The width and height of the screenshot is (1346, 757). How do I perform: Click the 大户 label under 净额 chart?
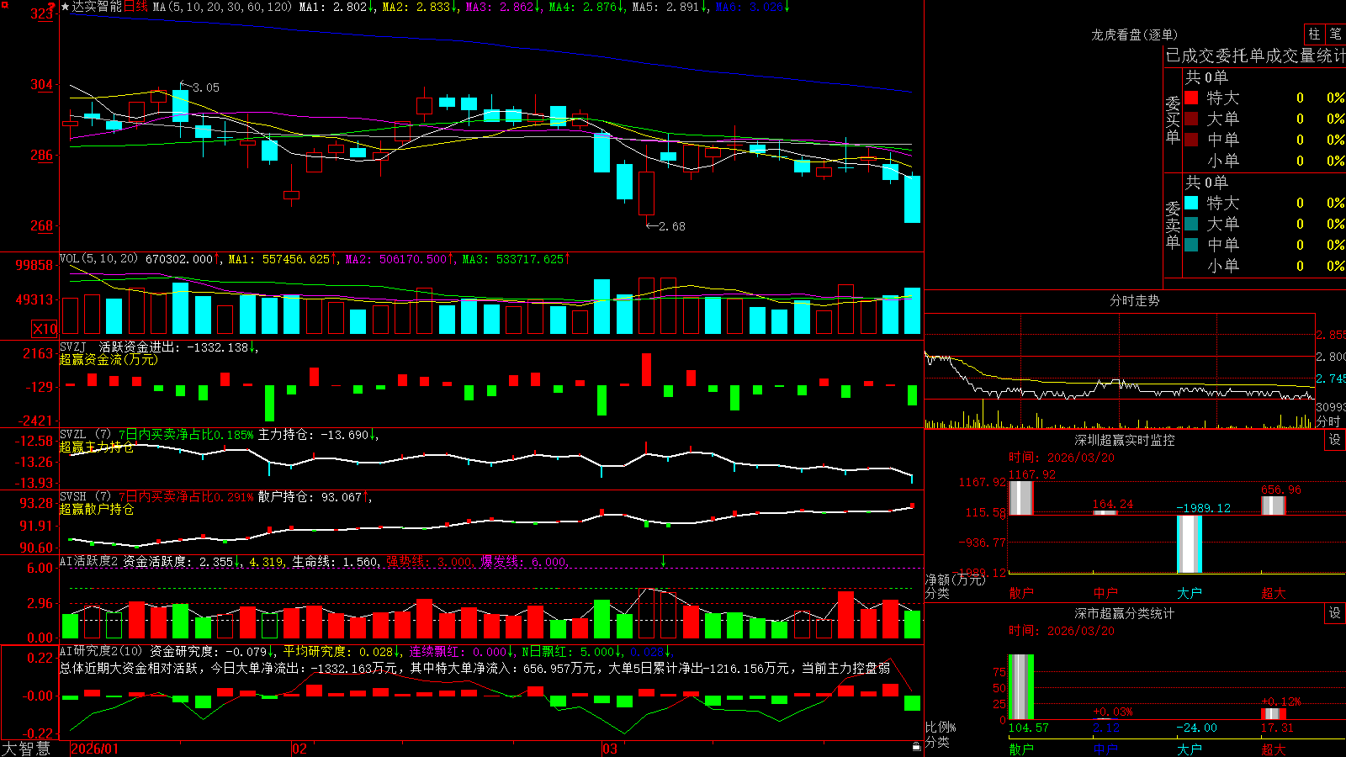[1190, 593]
